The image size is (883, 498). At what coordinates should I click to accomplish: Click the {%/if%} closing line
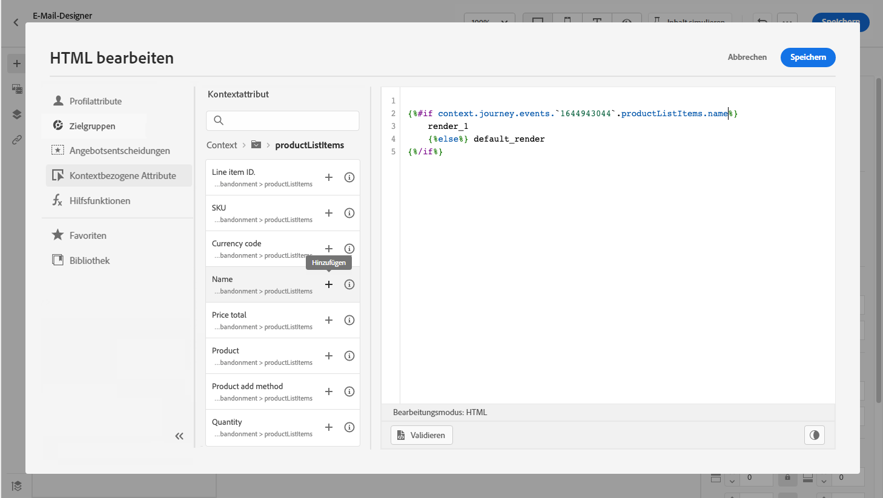point(425,151)
